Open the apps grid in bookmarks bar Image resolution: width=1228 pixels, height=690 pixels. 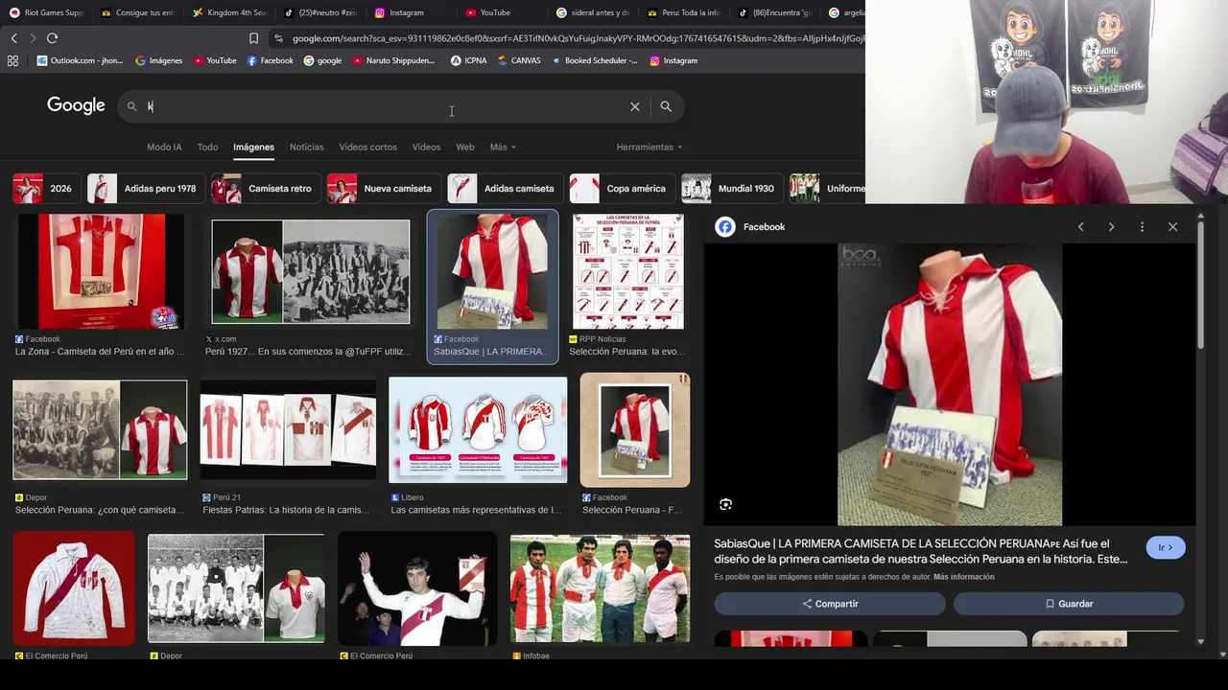tap(12, 60)
